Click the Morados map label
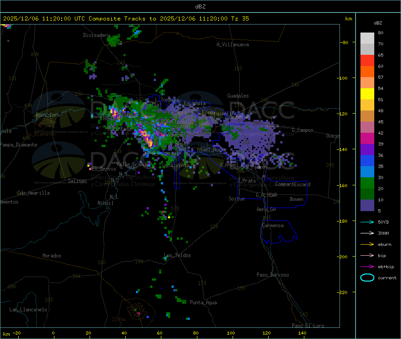The width and height of the screenshot is (401, 339). pyautogui.click(x=52, y=256)
